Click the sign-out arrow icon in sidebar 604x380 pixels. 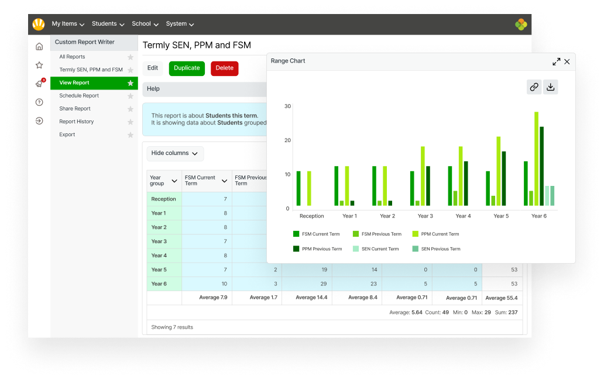click(39, 120)
